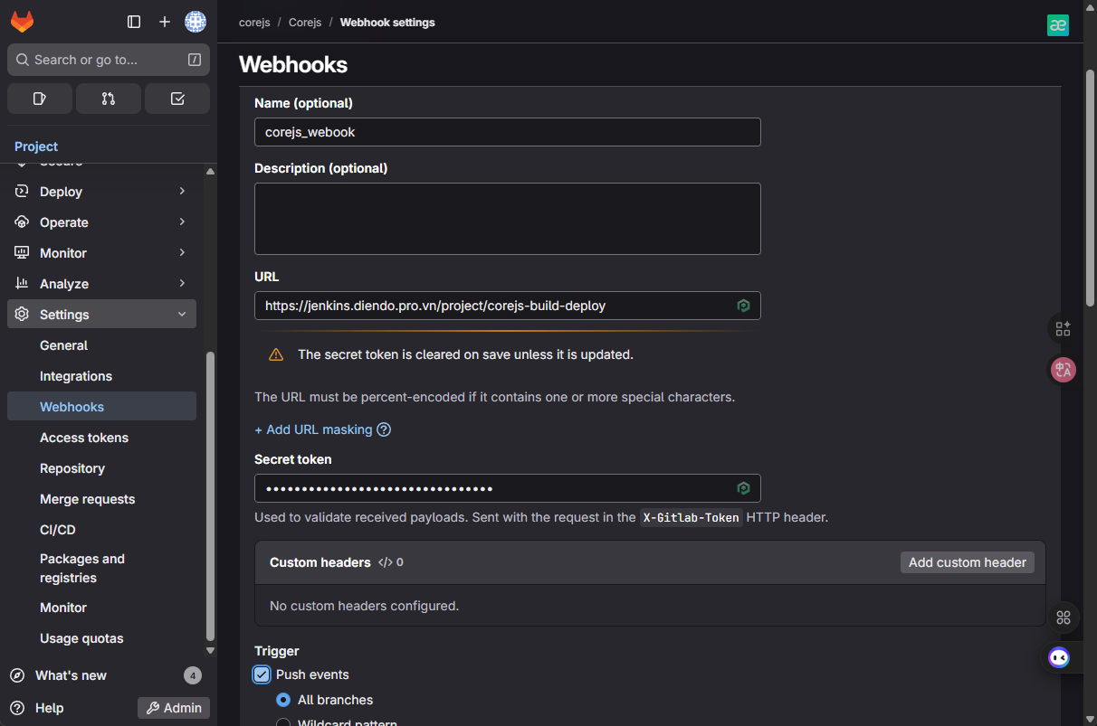Go to CI/CD settings
Screen dimensions: 1097x726
click(58, 530)
